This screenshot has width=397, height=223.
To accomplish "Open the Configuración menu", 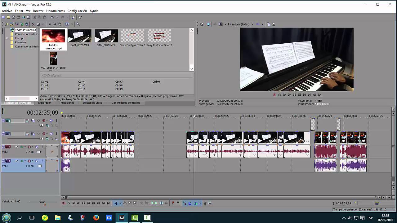I will [77, 11].
